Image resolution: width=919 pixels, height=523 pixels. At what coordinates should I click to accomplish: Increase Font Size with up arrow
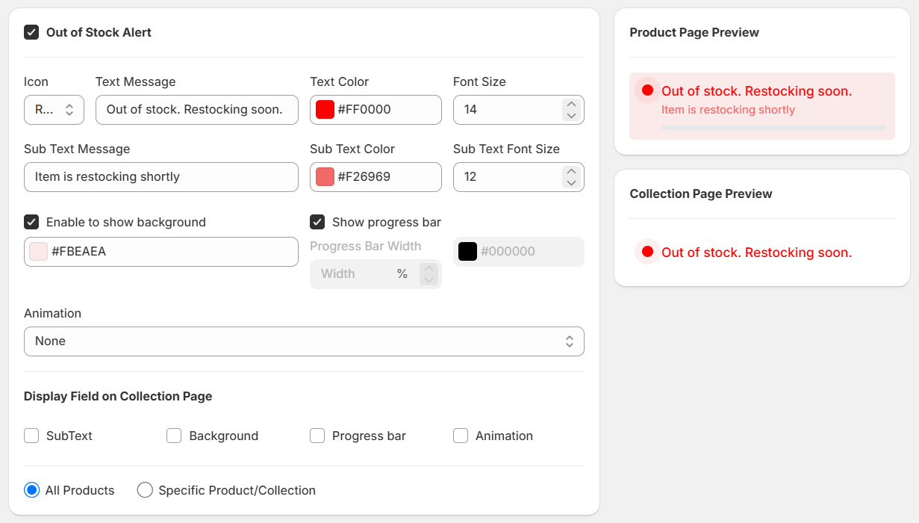tap(571, 104)
